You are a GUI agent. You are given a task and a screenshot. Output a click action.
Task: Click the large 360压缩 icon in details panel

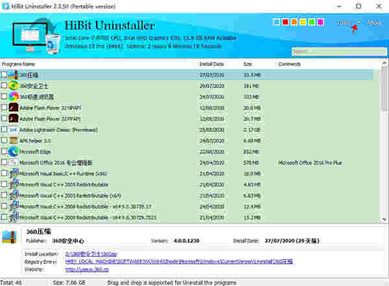(x=9, y=237)
